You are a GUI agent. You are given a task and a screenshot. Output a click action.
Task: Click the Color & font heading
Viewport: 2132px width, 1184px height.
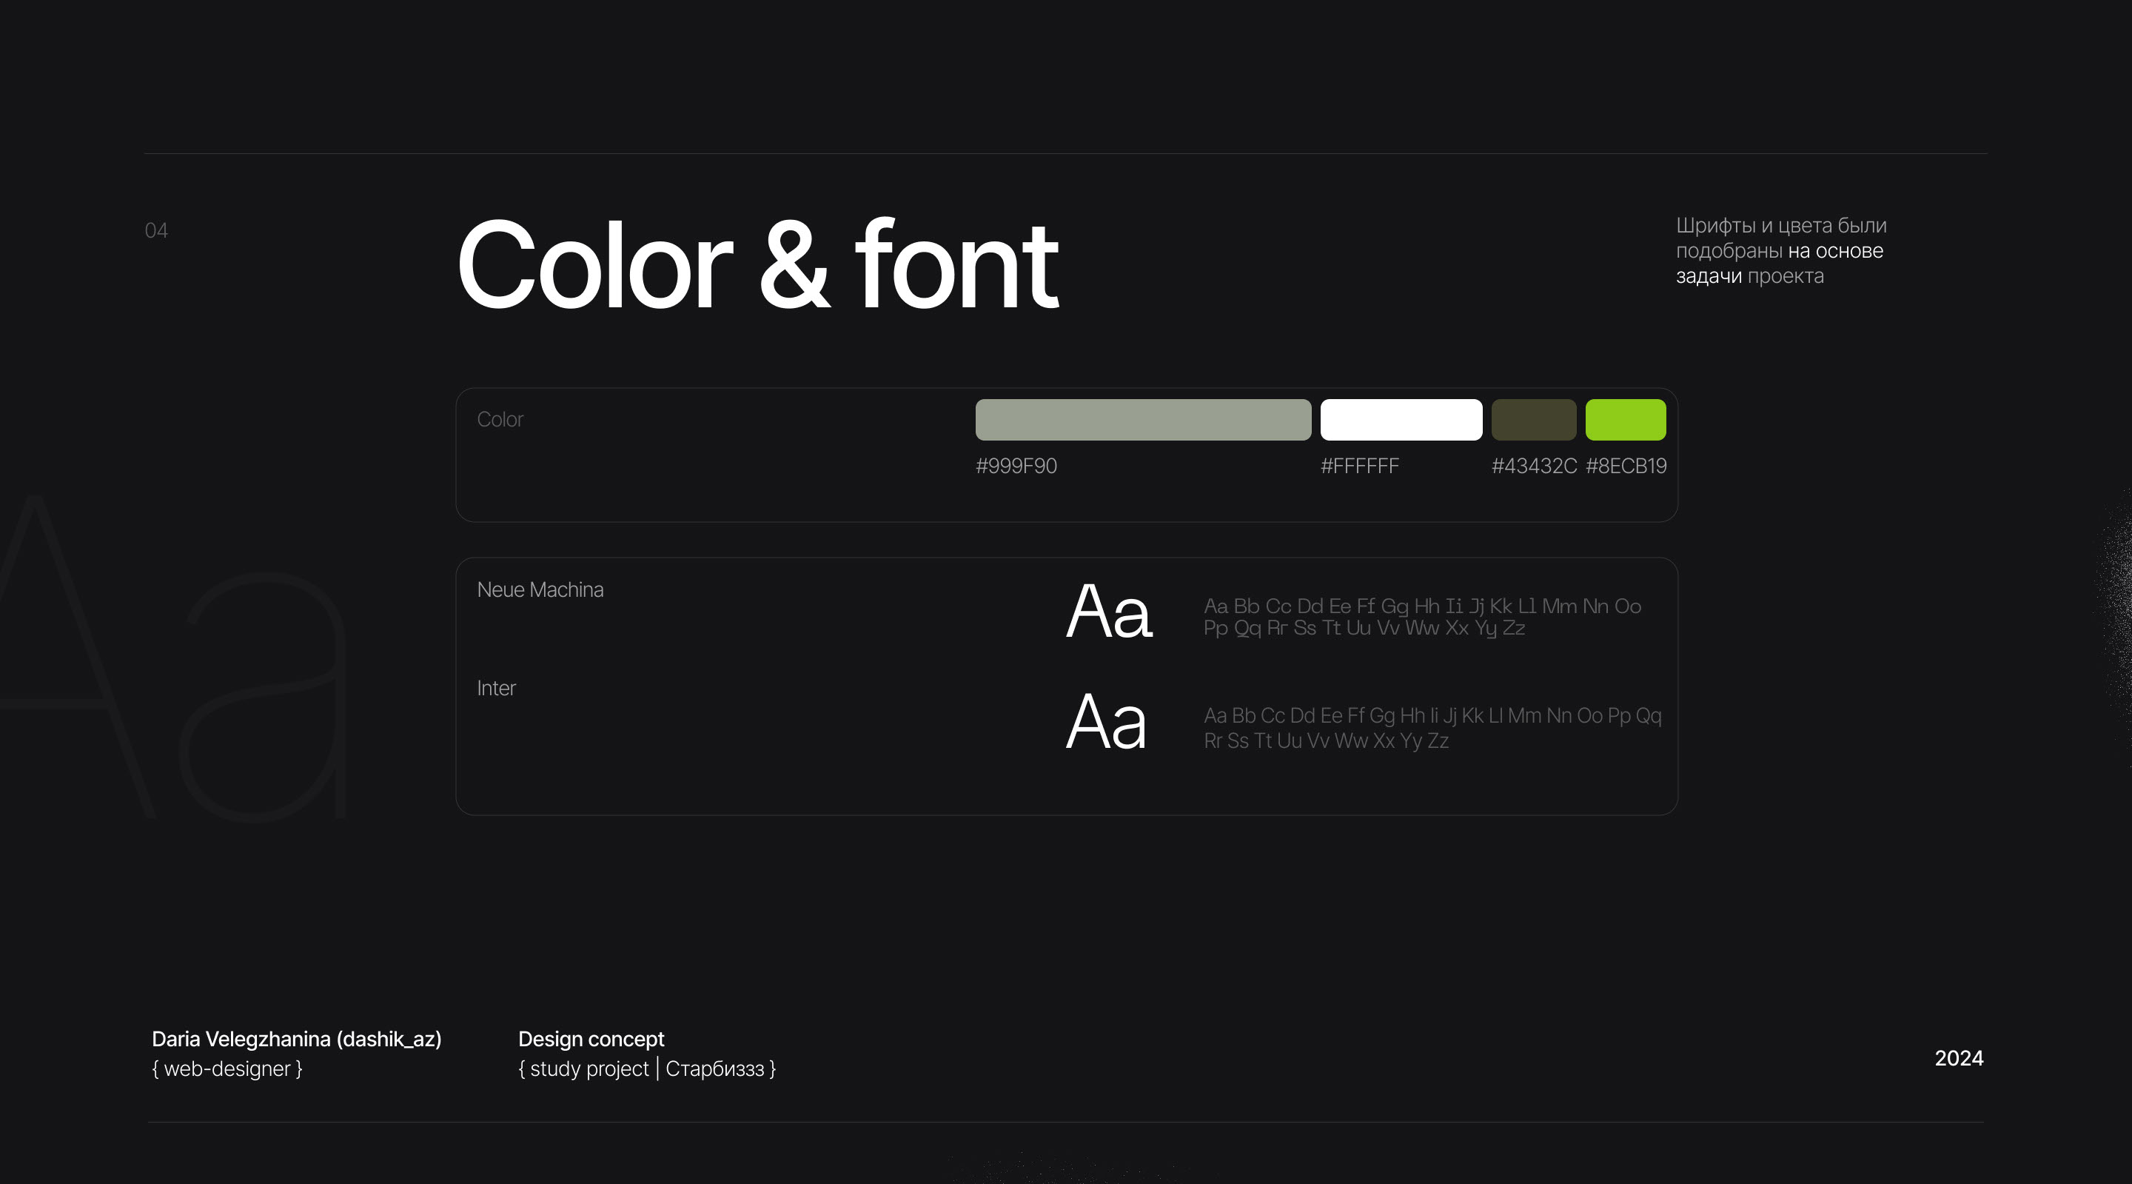pyautogui.click(x=757, y=266)
